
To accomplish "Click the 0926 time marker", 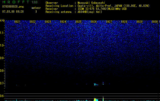I will [94, 22].
